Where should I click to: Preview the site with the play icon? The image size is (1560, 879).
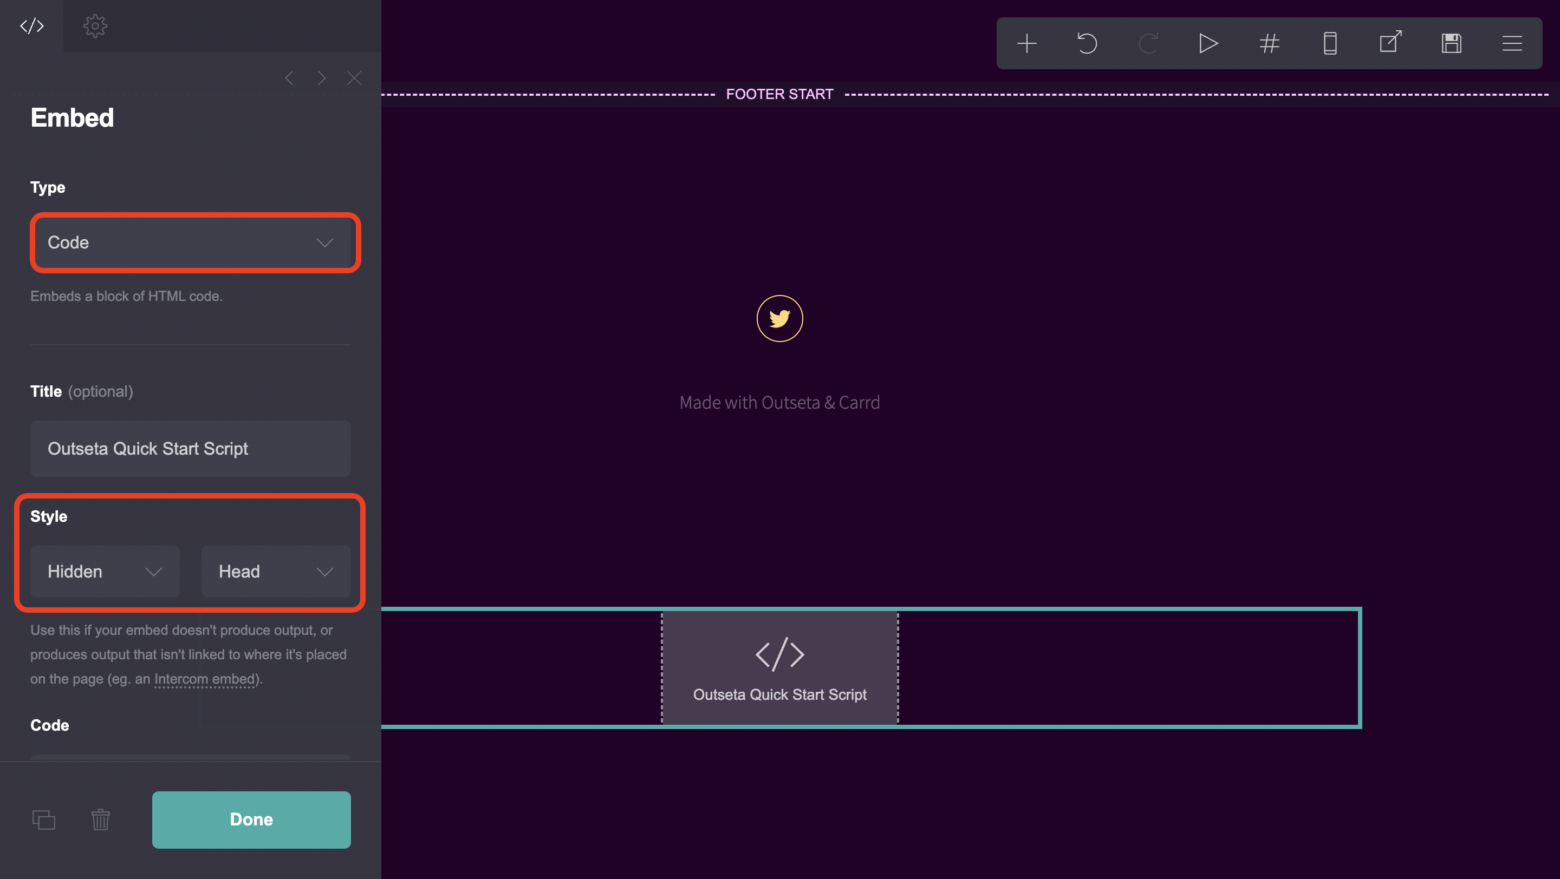coord(1209,43)
